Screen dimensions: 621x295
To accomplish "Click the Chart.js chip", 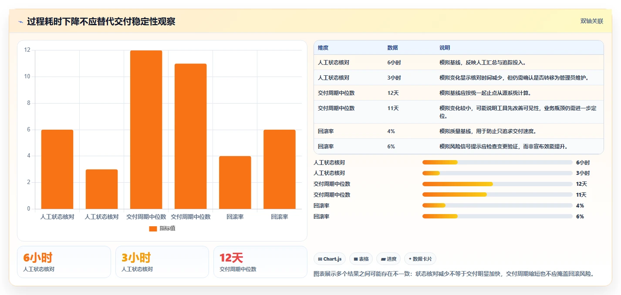I will tap(330, 259).
